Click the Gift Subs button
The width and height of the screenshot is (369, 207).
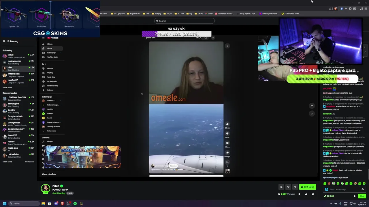click(307, 187)
